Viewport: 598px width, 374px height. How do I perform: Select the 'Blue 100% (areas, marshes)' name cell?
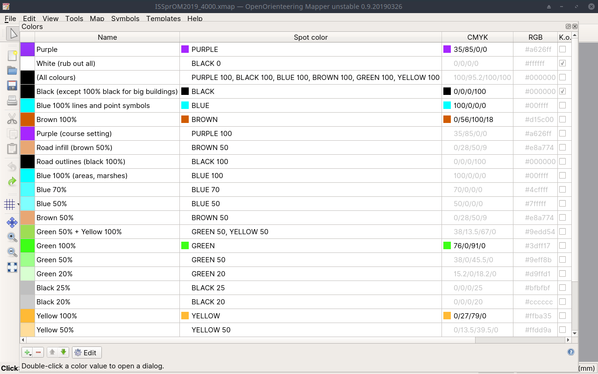[107, 175]
